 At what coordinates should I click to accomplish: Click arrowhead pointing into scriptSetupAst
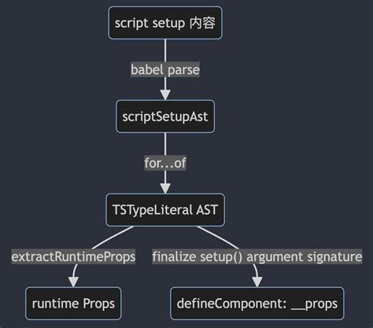tap(165, 94)
